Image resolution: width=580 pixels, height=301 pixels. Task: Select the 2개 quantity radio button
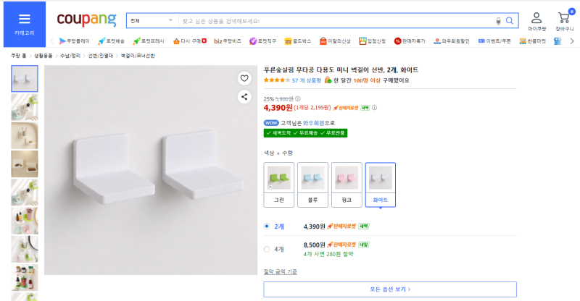(x=267, y=226)
